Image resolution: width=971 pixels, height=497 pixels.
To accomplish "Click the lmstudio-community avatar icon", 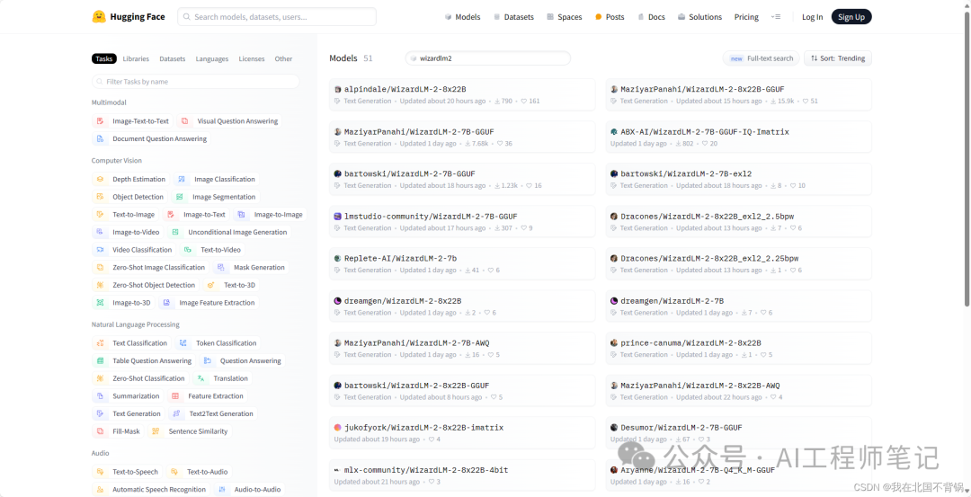I will tap(337, 217).
